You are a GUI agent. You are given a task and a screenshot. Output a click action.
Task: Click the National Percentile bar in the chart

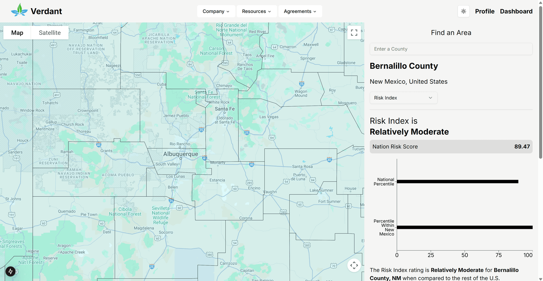(x=457, y=181)
